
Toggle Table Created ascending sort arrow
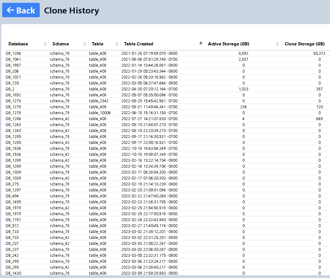[201, 43]
